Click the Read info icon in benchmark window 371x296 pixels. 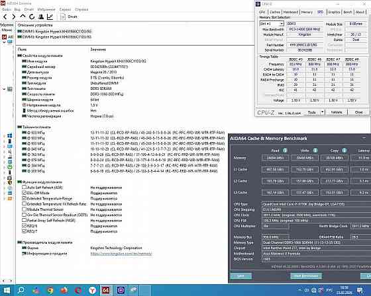285,151
